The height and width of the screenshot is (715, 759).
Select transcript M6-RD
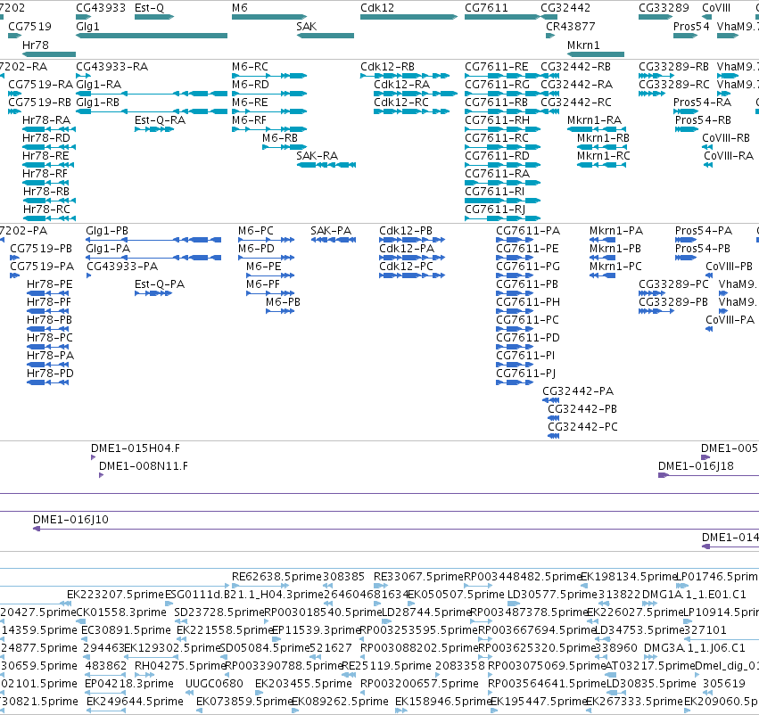point(250,84)
